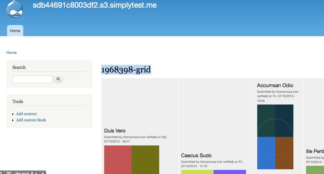The height and width of the screenshot is (174, 324).
Task: Click the 1968398-grid page heading
Action: pyautogui.click(x=126, y=70)
